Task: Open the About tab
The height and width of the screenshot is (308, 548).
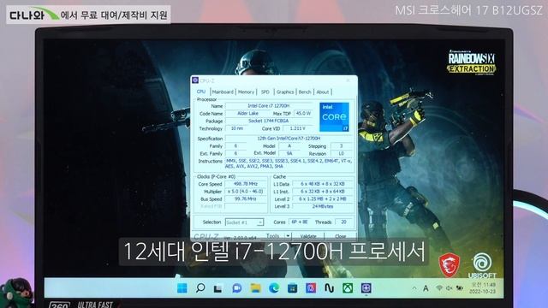Action: click(322, 92)
